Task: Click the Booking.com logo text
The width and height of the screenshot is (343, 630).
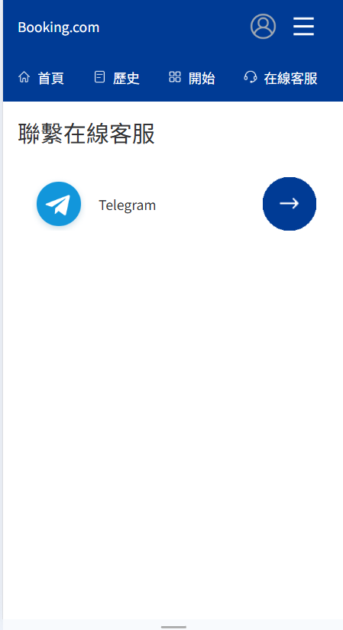Action: pyautogui.click(x=59, y=27)
